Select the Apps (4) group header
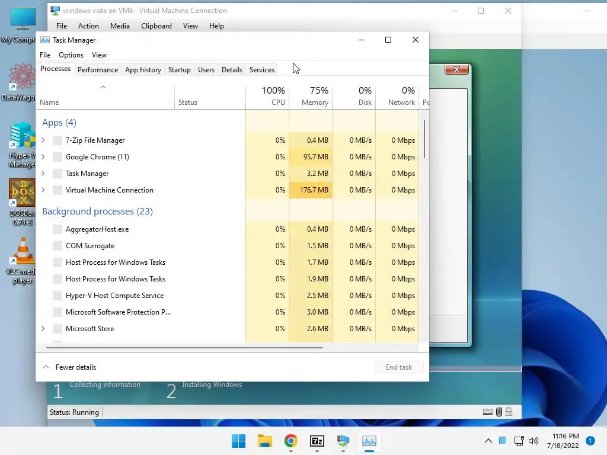607x455 pixels. (59, 123)
